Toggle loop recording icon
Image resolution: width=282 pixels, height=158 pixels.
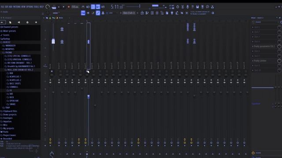click(103, 7)
